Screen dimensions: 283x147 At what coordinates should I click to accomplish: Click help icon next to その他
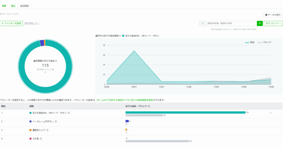coord(41,139)
